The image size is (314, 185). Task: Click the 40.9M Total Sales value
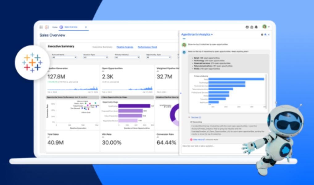(x=56, y=142)
